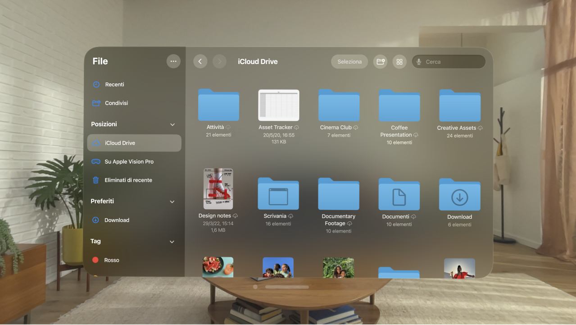
Task: Open the Attività folder
Action: [x=218, y=105]
